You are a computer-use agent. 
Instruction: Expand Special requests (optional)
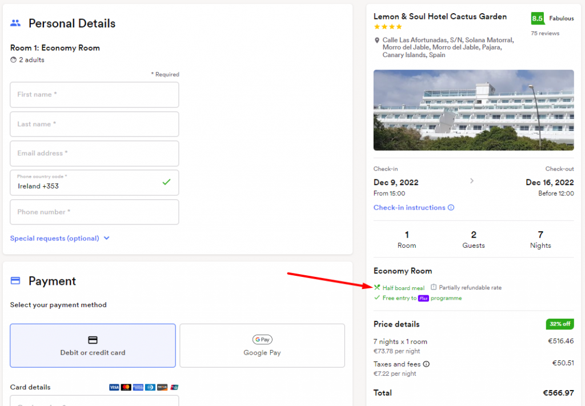point(59,238)
